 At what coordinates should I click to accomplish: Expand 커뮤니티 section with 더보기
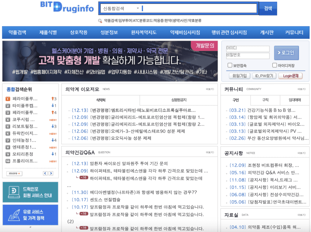pos(302,89)
